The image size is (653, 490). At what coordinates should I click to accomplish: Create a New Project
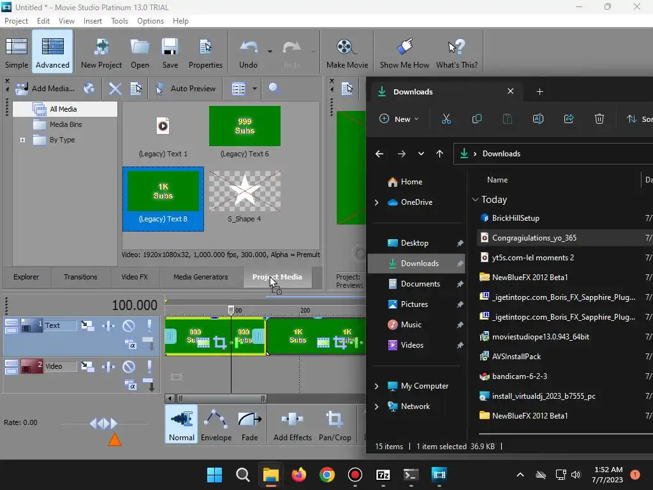(101, 52)
